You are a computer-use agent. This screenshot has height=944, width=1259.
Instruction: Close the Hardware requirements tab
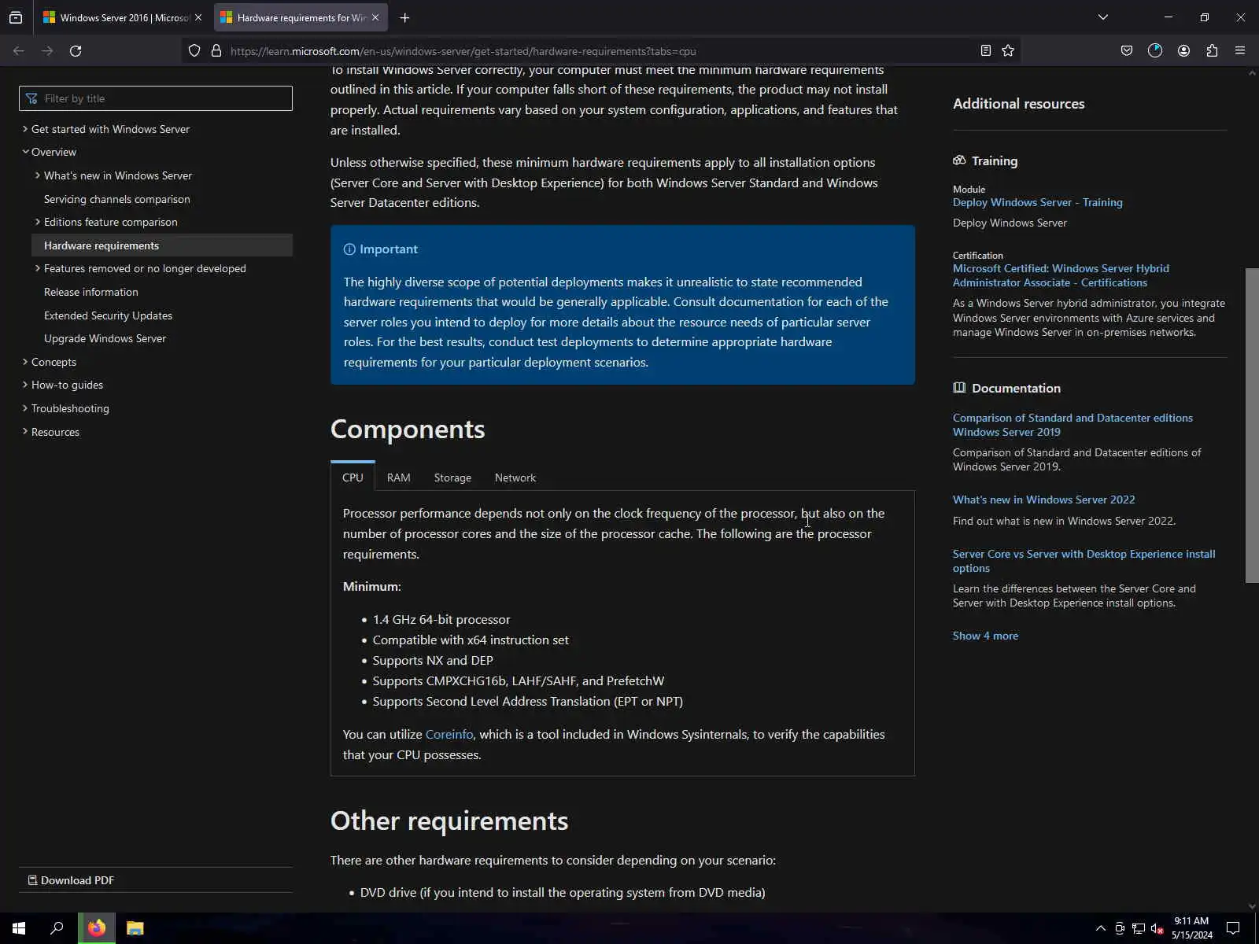pyautogui.click(x=375, y=17)
